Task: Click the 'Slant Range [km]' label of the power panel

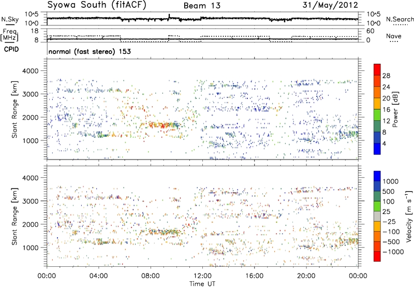Action: (x=14, y=109)
